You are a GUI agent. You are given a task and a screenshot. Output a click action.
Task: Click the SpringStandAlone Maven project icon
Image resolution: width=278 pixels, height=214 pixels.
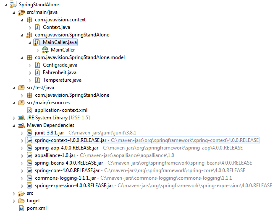[13, 5]
